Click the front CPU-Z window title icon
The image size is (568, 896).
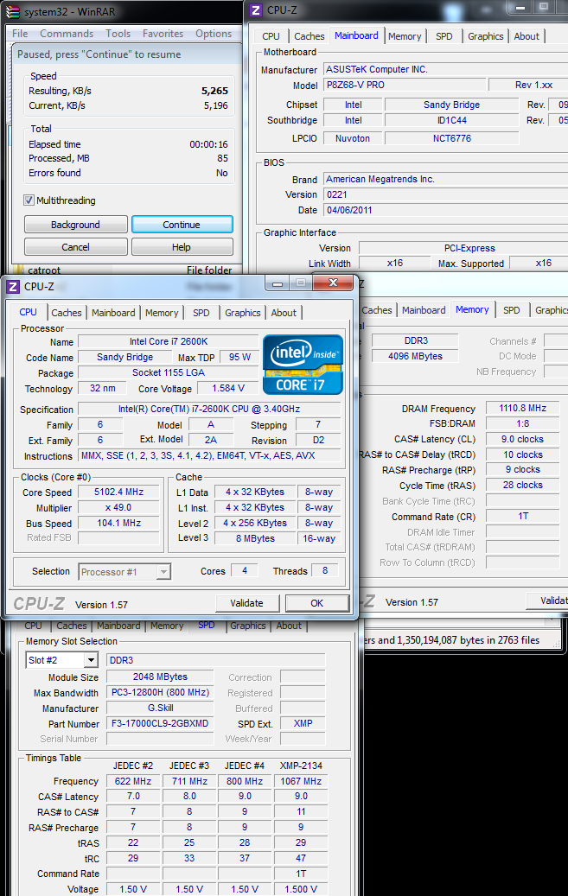(x=13, y=287)
